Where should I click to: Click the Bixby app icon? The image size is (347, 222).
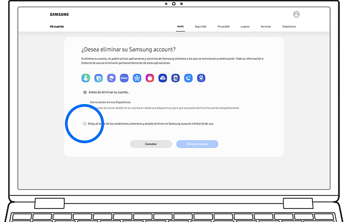pos(98,78)
